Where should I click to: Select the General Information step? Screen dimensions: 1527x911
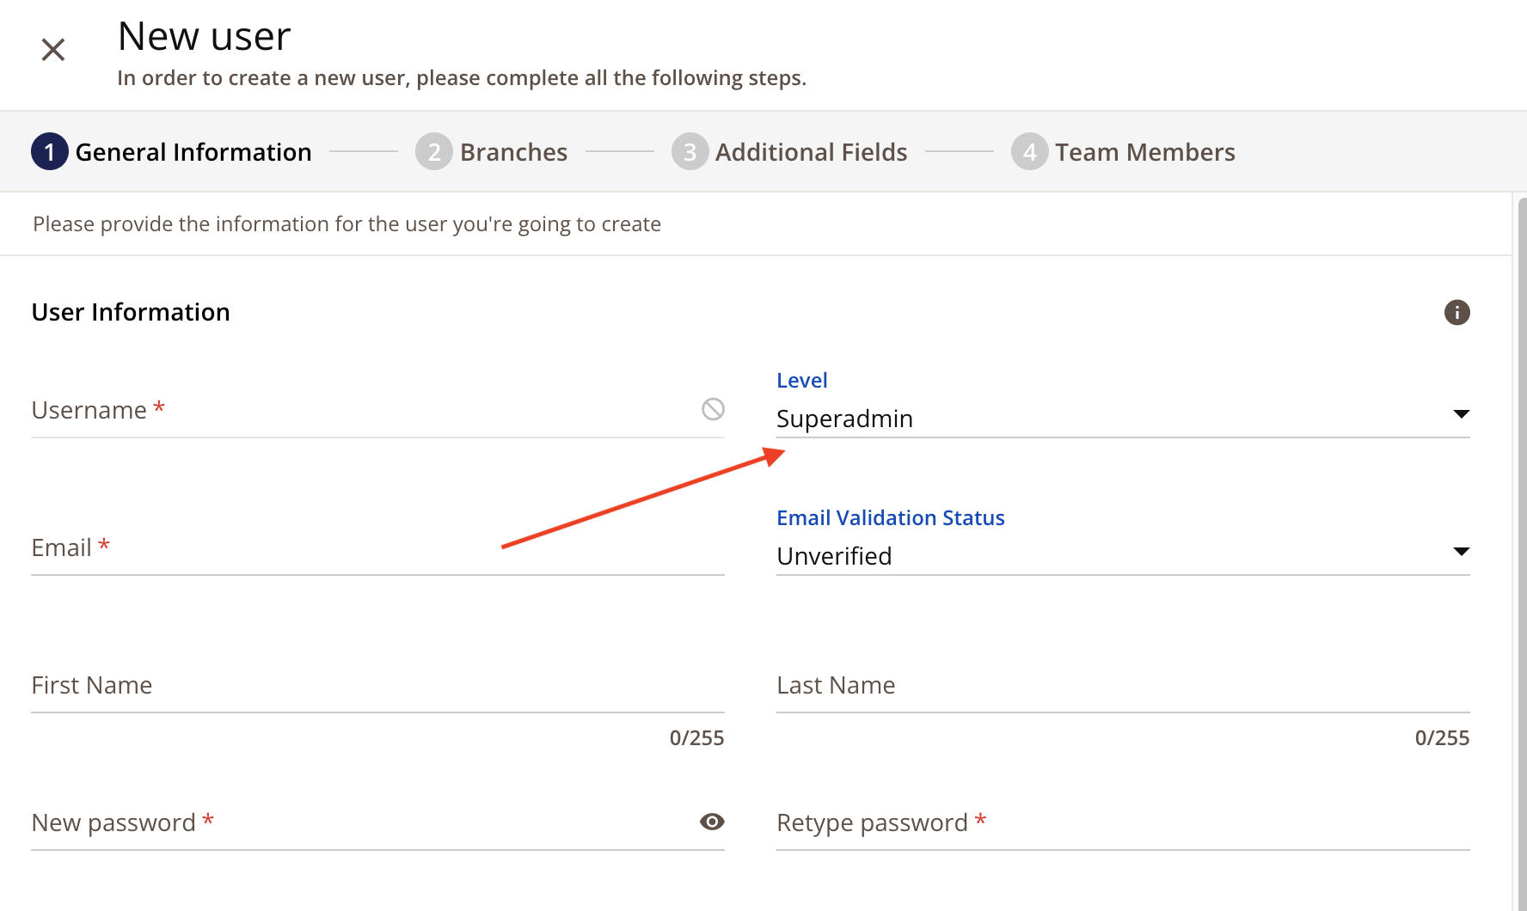pyautogui.click(x=193, y=151)
